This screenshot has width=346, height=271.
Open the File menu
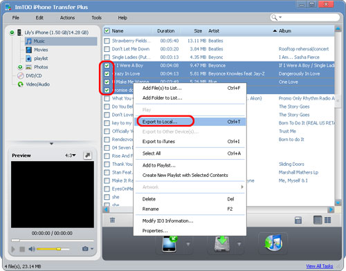click(x=16, y=18)
